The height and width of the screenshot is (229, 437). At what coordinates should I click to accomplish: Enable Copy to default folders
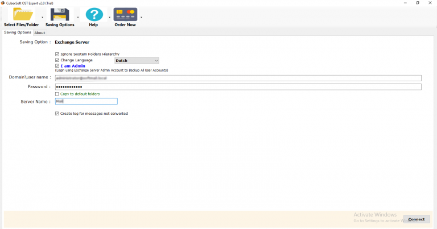[57, 94]
